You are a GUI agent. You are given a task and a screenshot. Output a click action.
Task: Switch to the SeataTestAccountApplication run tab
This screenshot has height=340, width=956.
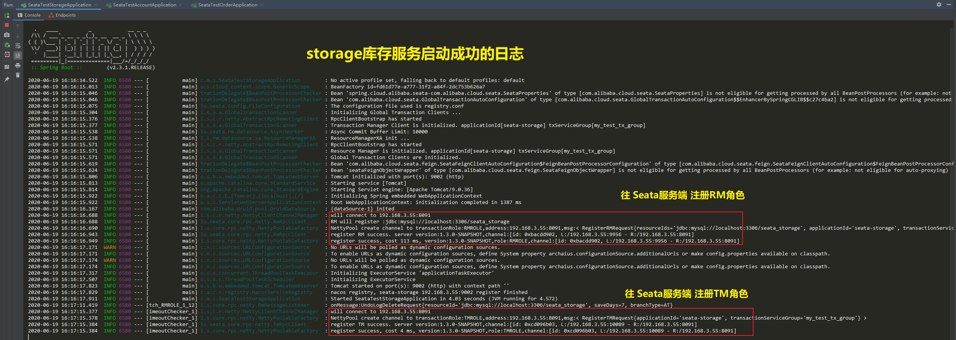(x=145, y=5)
